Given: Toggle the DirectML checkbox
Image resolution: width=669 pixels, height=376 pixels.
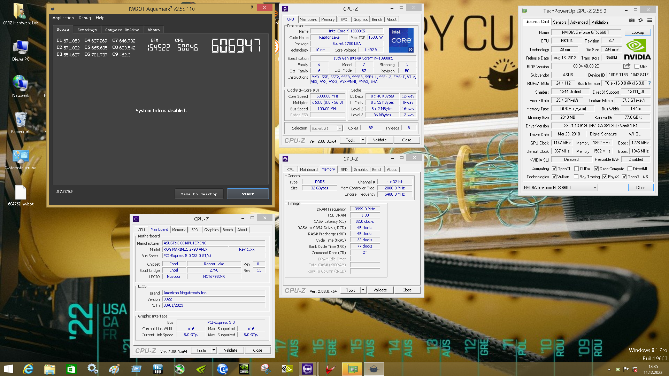Looking at the screenshot, I should click(630, 169).
